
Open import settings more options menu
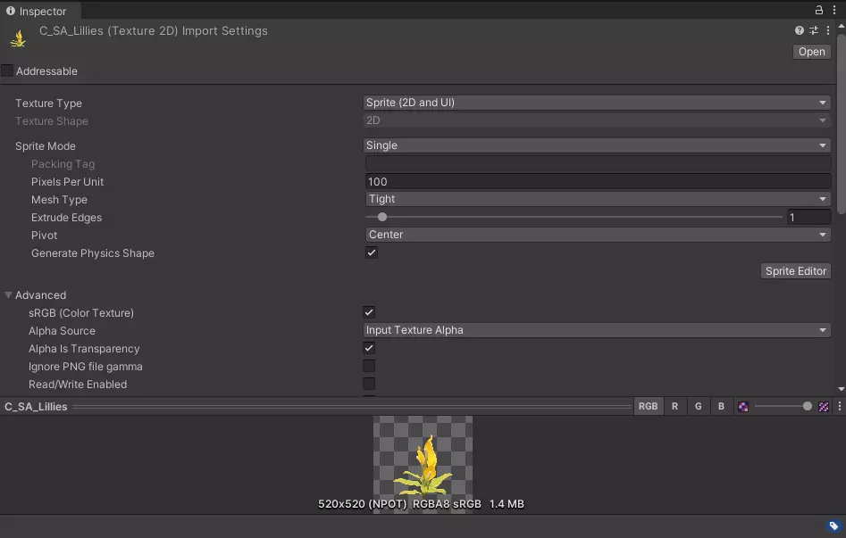[x=827, y=30]
